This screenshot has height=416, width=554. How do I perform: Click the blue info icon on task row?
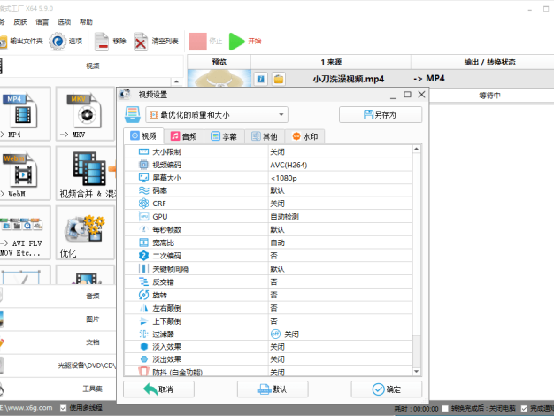click(261, 79)
